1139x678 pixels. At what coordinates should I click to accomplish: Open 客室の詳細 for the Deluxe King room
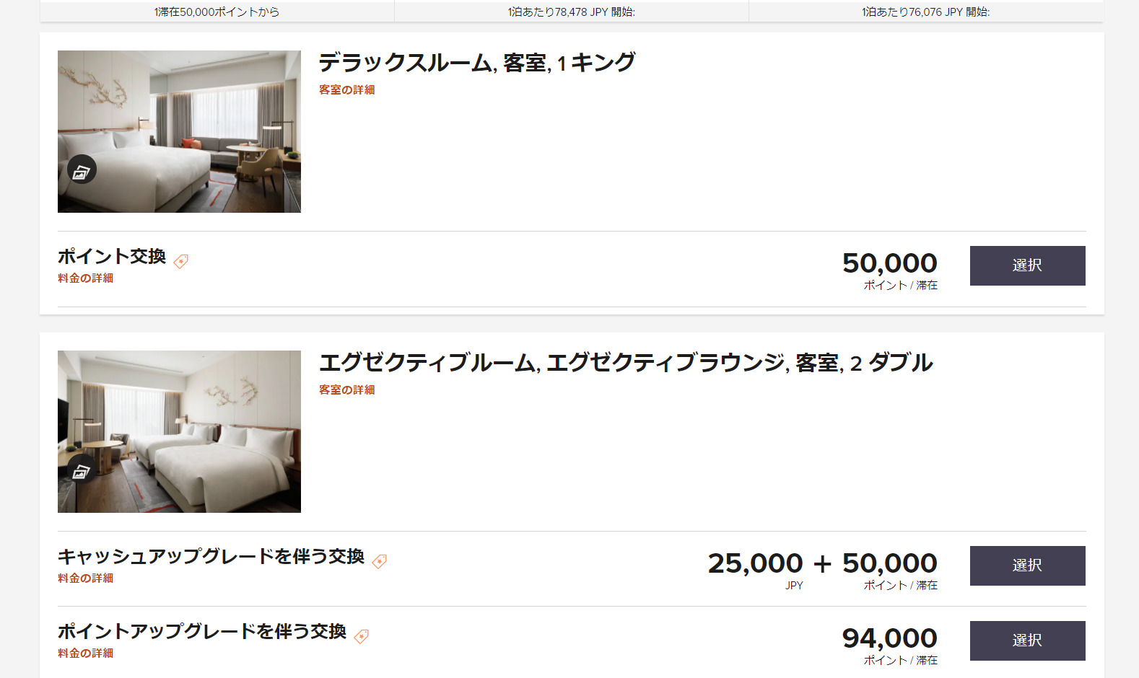pos(346,90)
